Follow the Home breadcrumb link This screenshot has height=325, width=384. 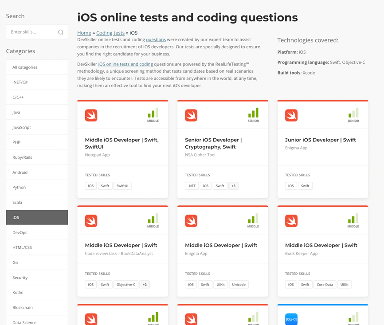click(x=84, y=33)
